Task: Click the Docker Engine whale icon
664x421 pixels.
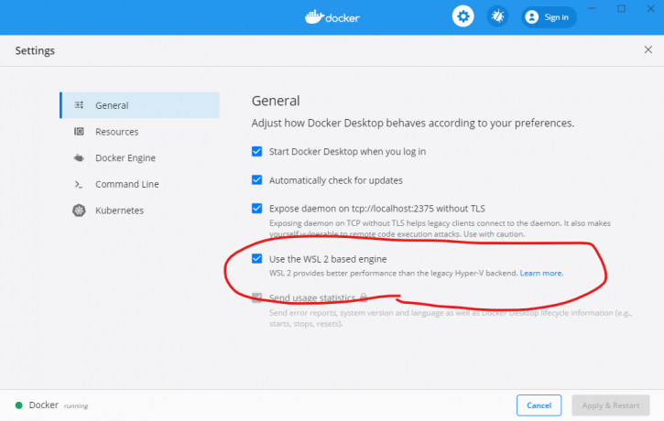Action: click(79, 157)
